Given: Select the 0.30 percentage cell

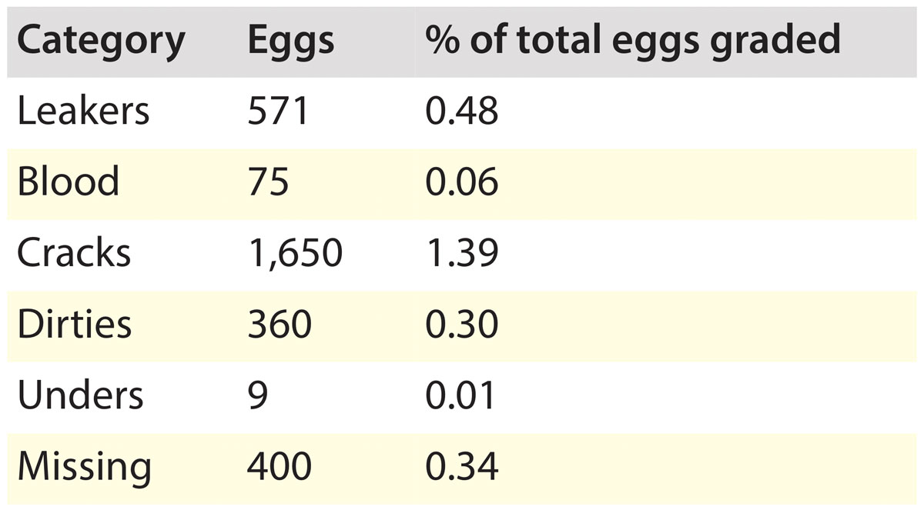Looking at the screenshot, I should tap(462, 324).
